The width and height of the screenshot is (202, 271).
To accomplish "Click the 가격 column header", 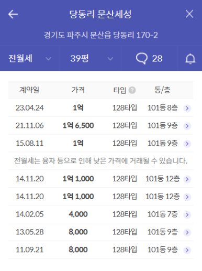I will (78, 90).
